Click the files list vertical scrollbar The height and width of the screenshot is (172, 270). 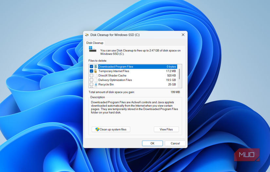tap(180, 76)
